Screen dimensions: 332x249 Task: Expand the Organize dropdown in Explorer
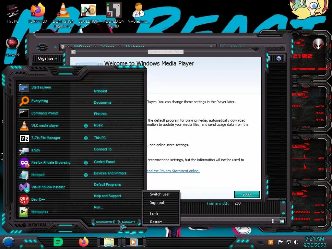pos(48,58)
